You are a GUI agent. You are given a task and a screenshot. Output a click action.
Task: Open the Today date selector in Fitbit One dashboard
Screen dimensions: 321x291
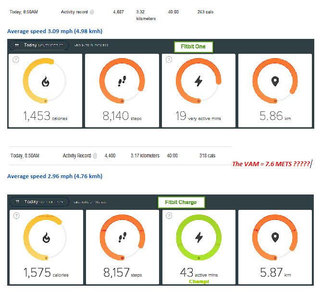(x=39, y=45)
